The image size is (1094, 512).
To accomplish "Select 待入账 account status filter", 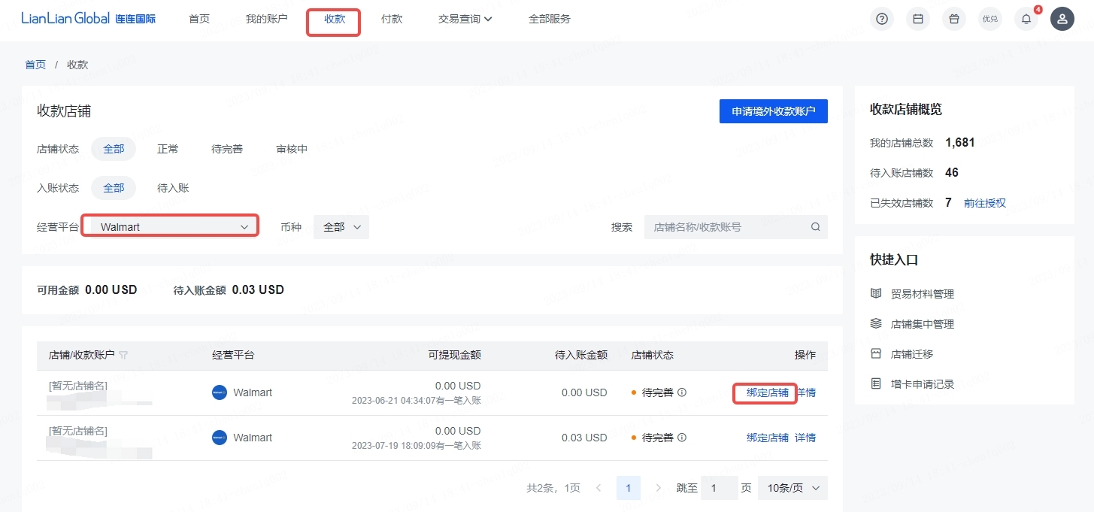I will (x=173, y=188).
